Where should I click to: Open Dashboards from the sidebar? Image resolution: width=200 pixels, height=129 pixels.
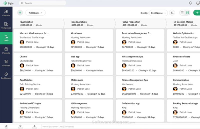point(6,76)
